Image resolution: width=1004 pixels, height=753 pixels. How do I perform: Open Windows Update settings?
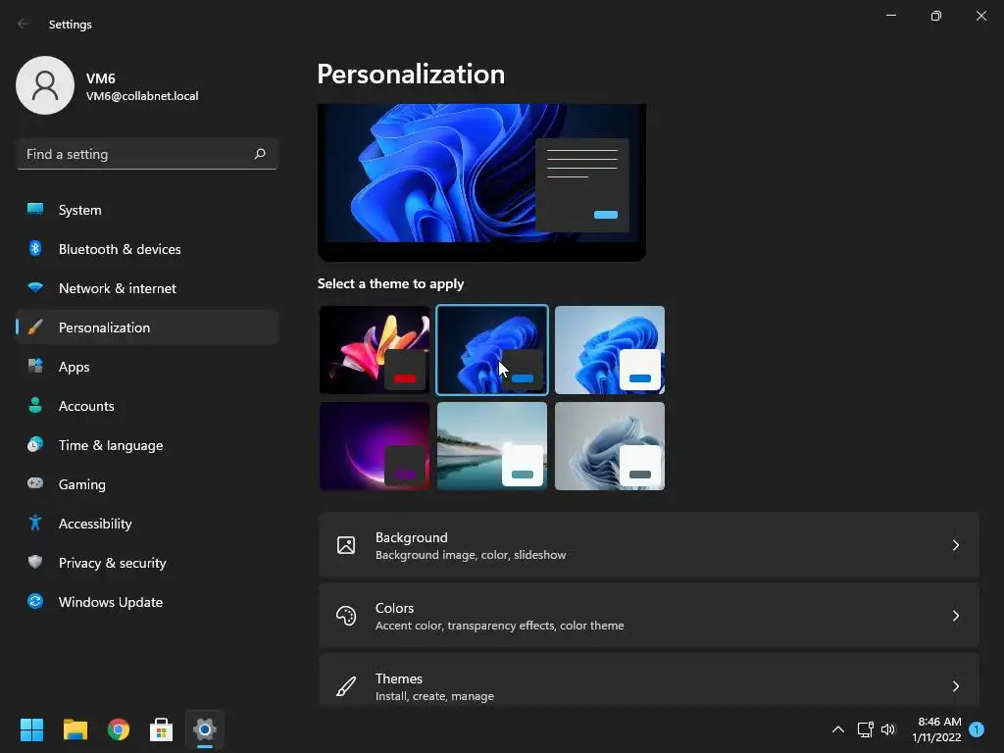pyautogui.click(x=147, y=602)
